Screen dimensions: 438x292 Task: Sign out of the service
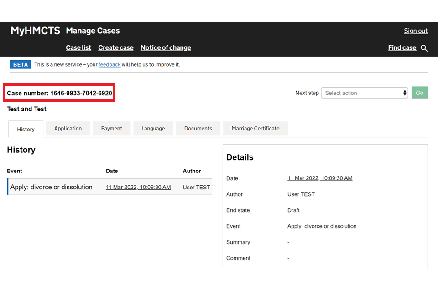pos(416,31)
